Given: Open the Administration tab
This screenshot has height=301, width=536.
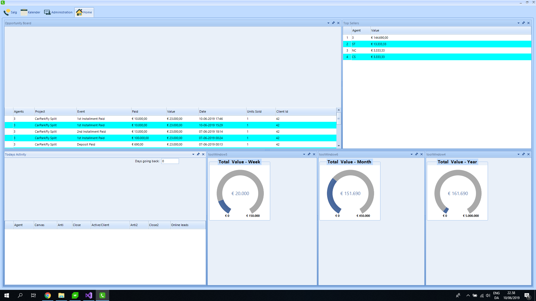Looking at the screenshot, I should tap(58, 12).
